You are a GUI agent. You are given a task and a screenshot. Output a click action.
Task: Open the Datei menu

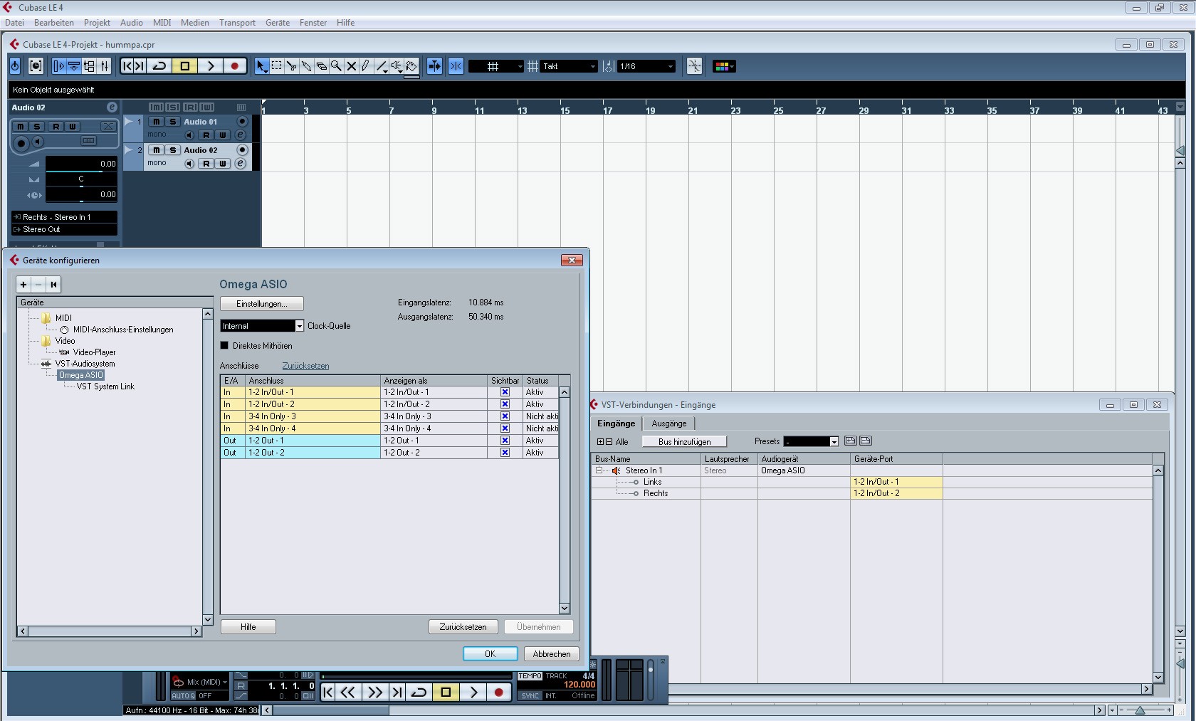[x=14, y=23]
